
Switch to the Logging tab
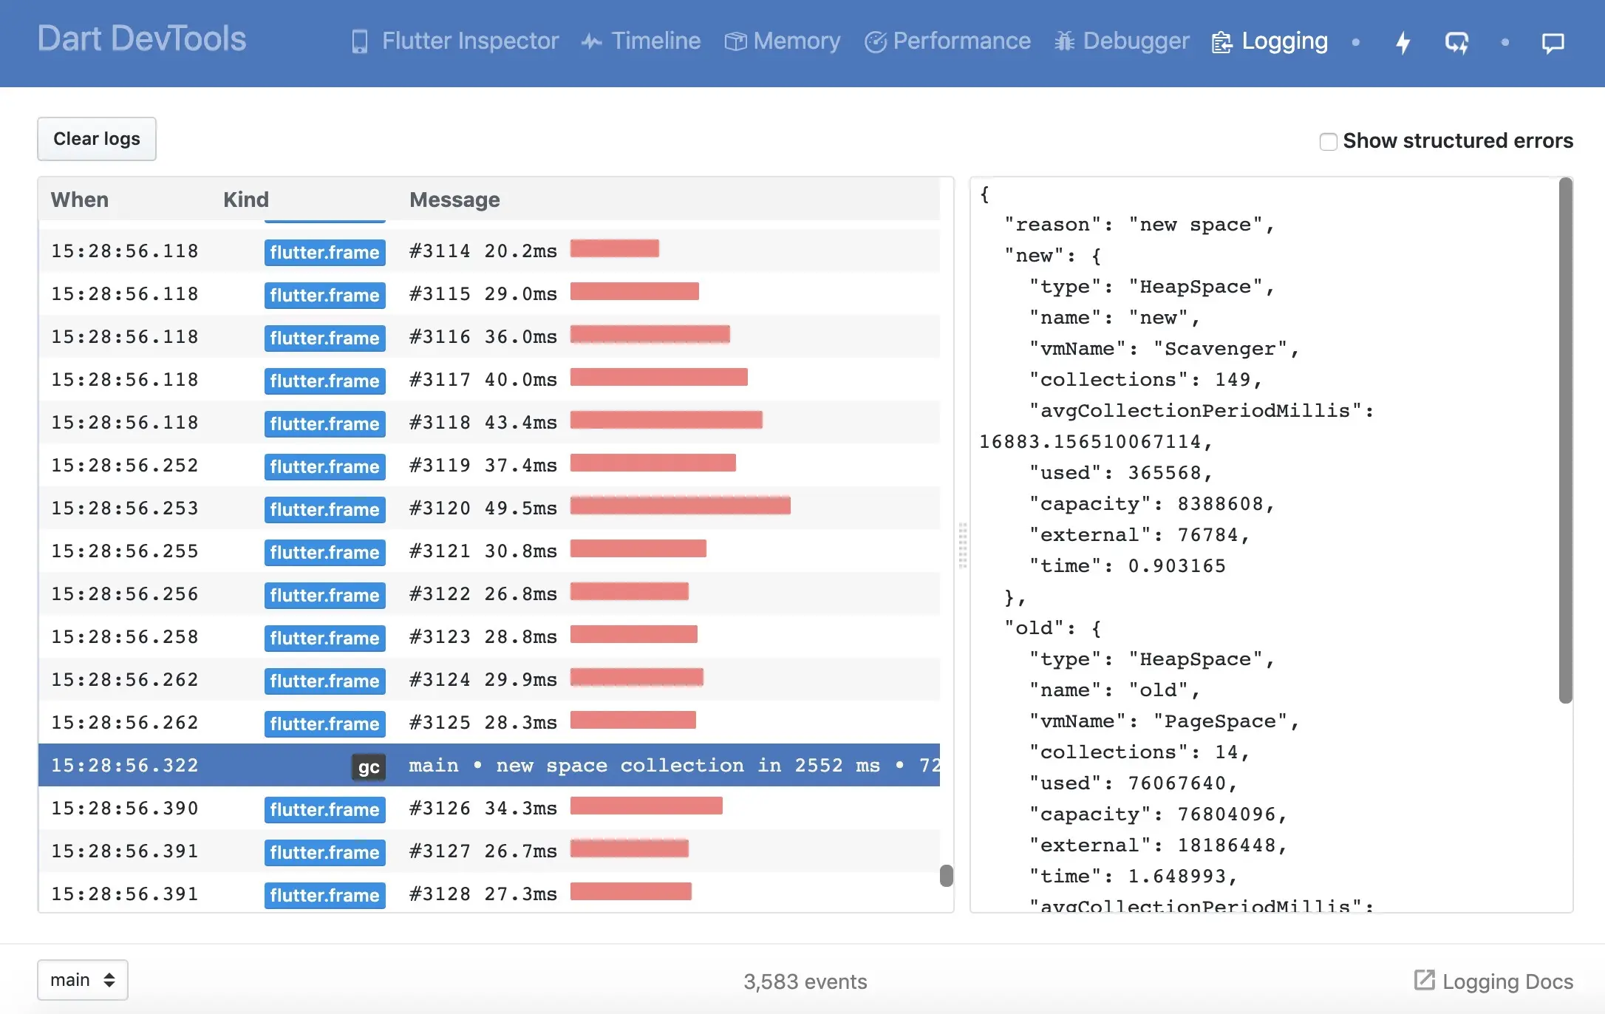pyautogui.click(x=1270, y=41)
